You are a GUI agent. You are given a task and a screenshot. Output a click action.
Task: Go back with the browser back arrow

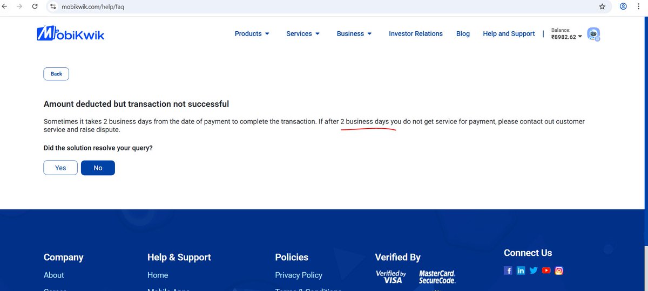tap(5, 7)
